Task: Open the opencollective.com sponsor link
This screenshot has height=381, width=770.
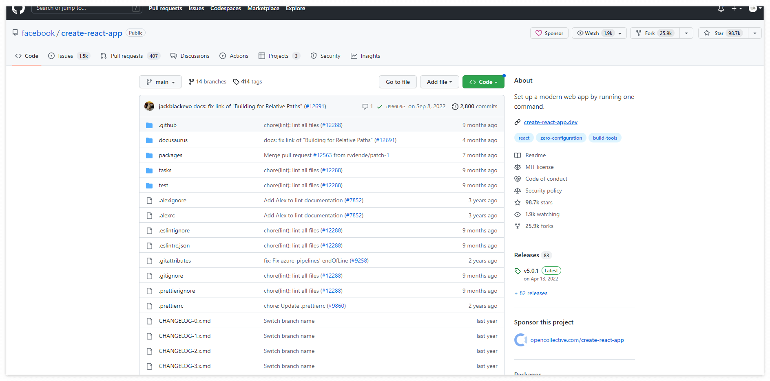Action: click(577, 340)
